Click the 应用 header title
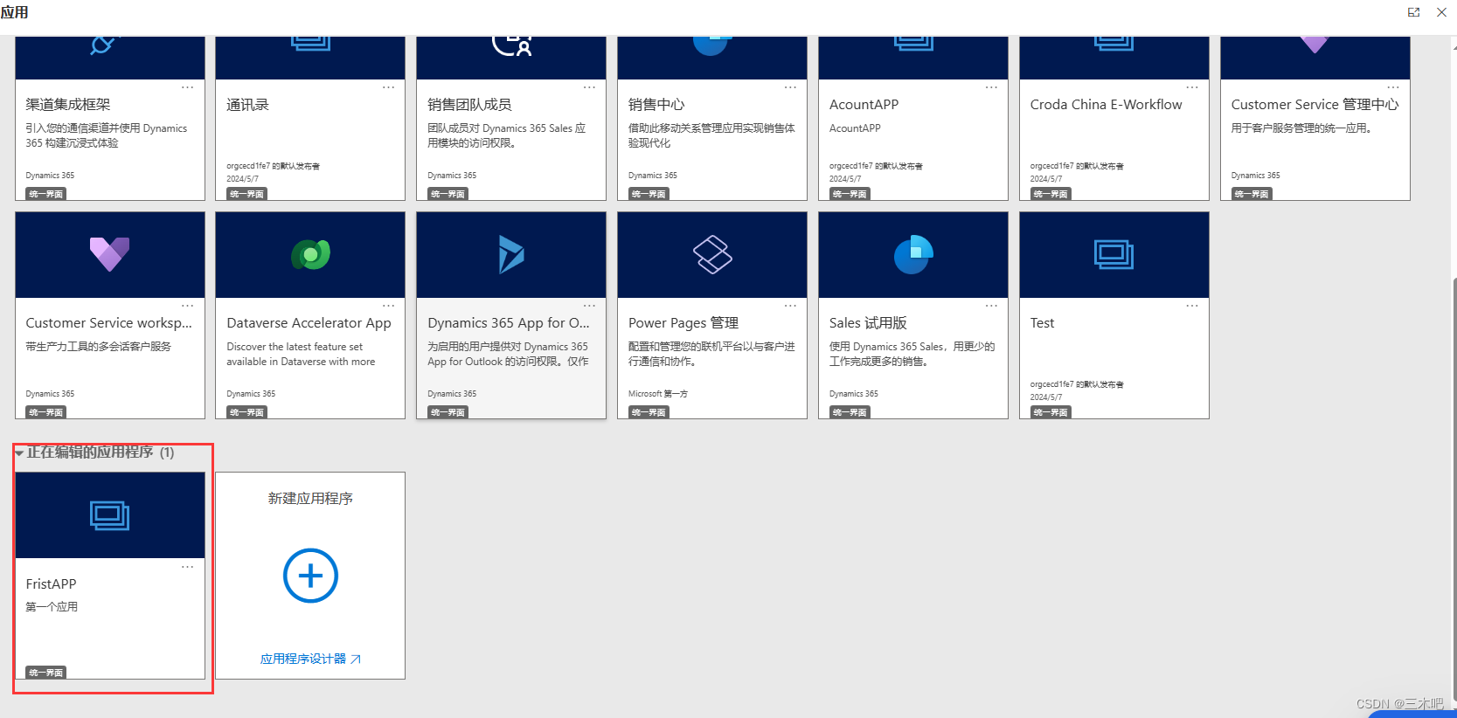The height and width of the screenshot is (718, 1457). click(14, 12)
